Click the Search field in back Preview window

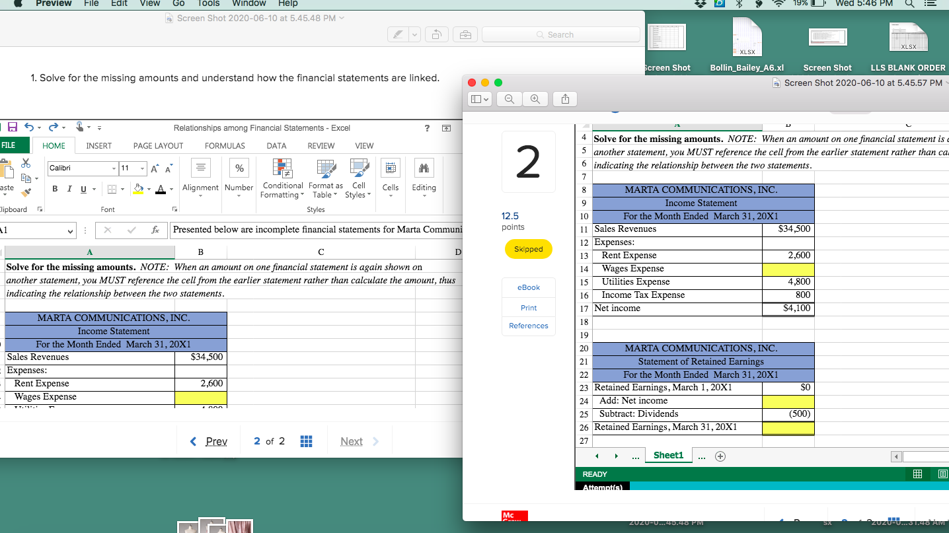pyautogui.click(x=561, y=34)
